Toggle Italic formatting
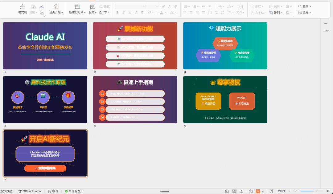Image resolution: width=333 pixels, height=194 pixels. point(124,13)
